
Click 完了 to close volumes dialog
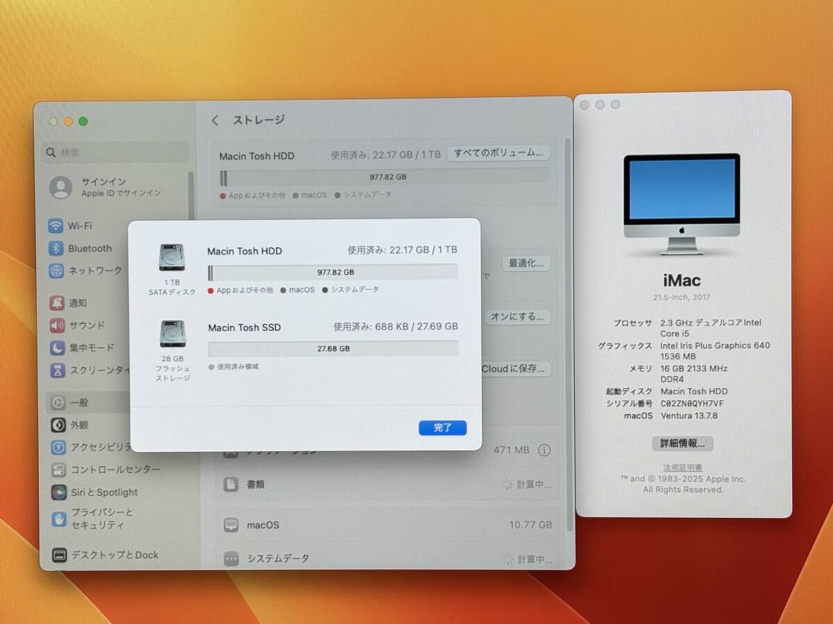pyautogui.click(x=443, y=428)
